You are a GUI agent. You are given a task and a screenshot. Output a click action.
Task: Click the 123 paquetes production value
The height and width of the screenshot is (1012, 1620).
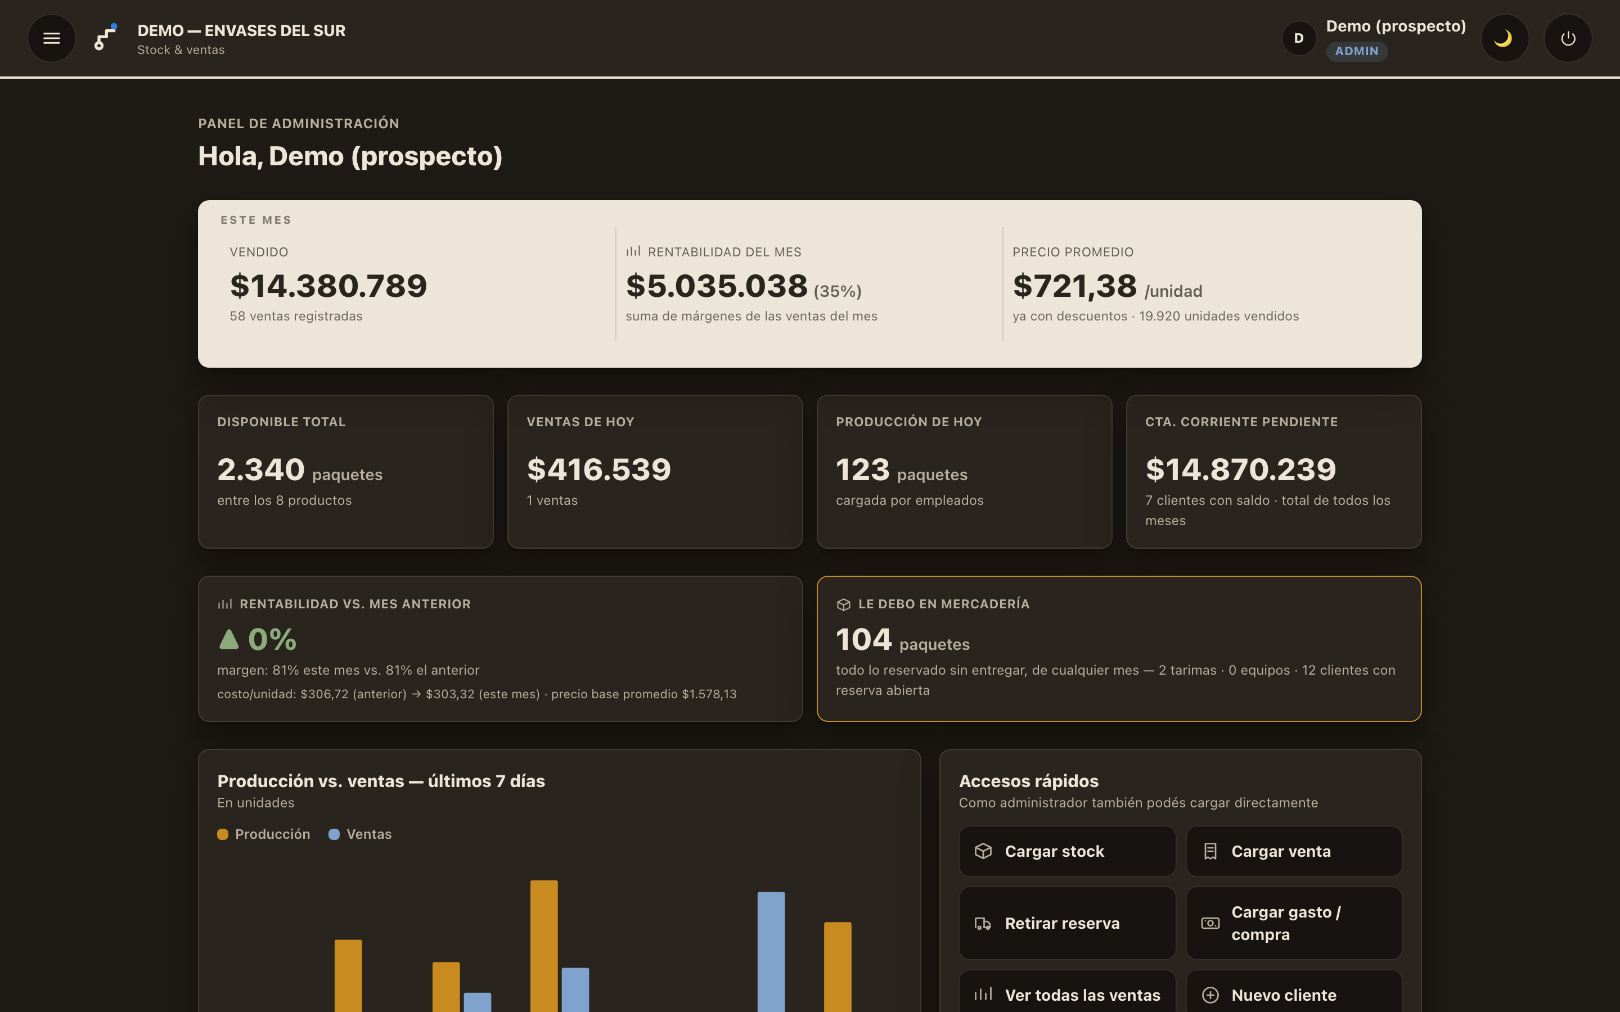[901, 469]
